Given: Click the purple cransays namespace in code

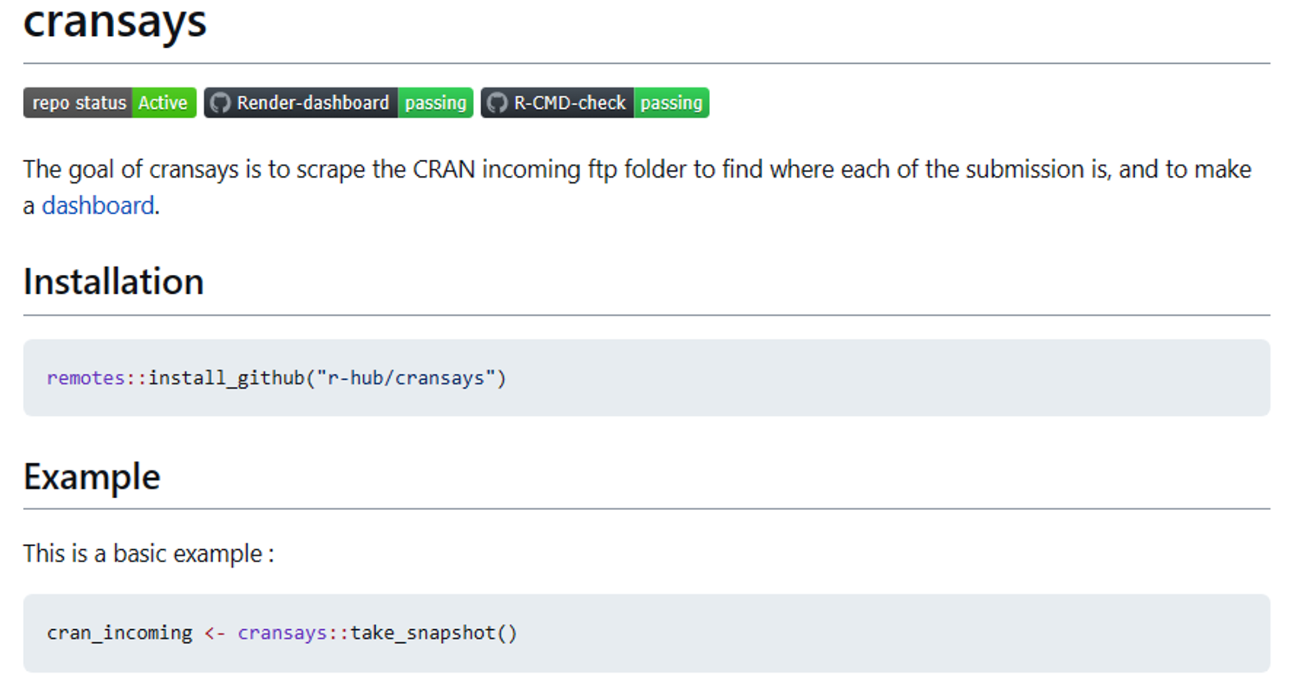Looking at the screenshot, I should click(282, 633).
